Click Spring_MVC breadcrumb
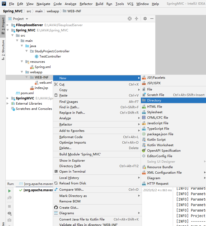206x226 pixels. [x=13, y=11]
